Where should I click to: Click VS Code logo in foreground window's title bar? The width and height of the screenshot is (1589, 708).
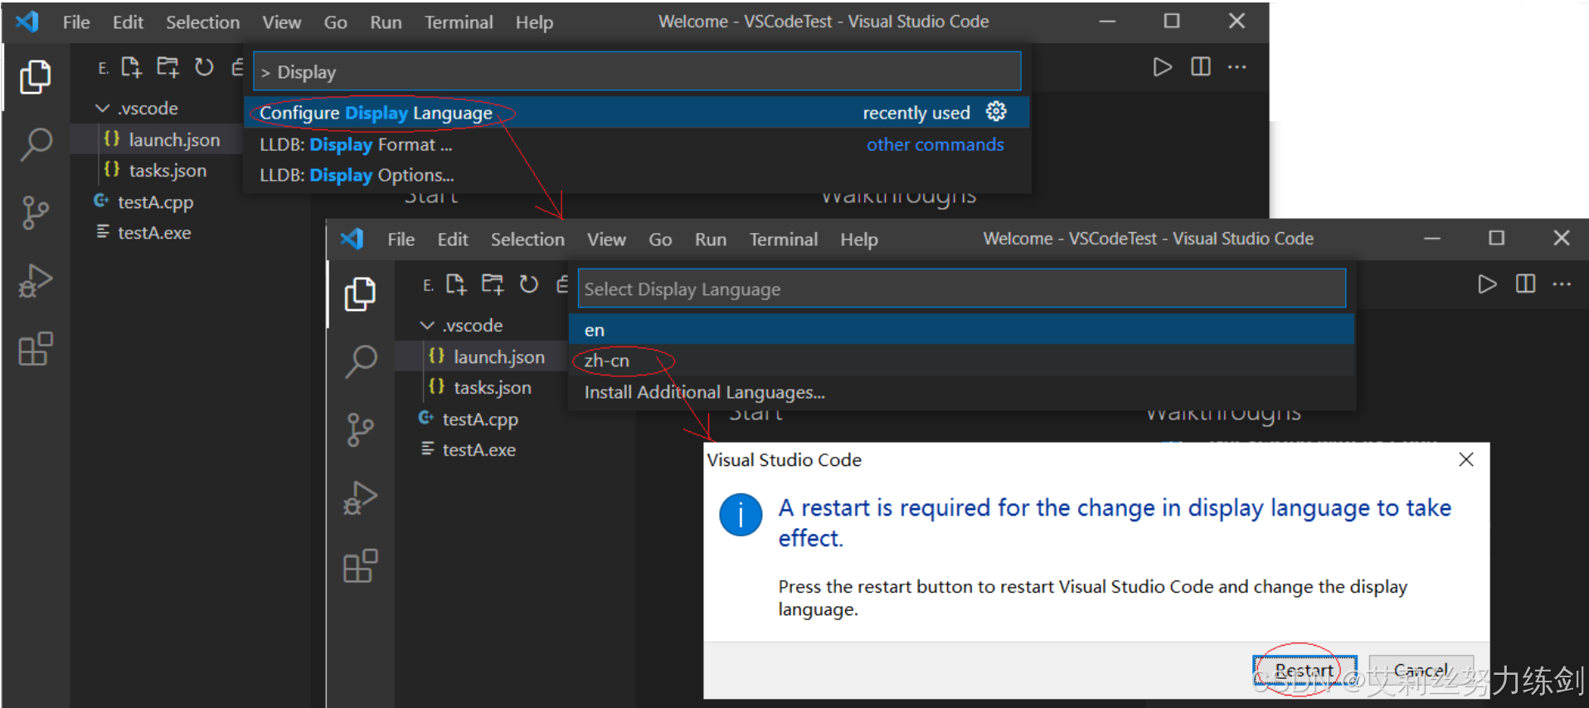click(x=352, y=239)
